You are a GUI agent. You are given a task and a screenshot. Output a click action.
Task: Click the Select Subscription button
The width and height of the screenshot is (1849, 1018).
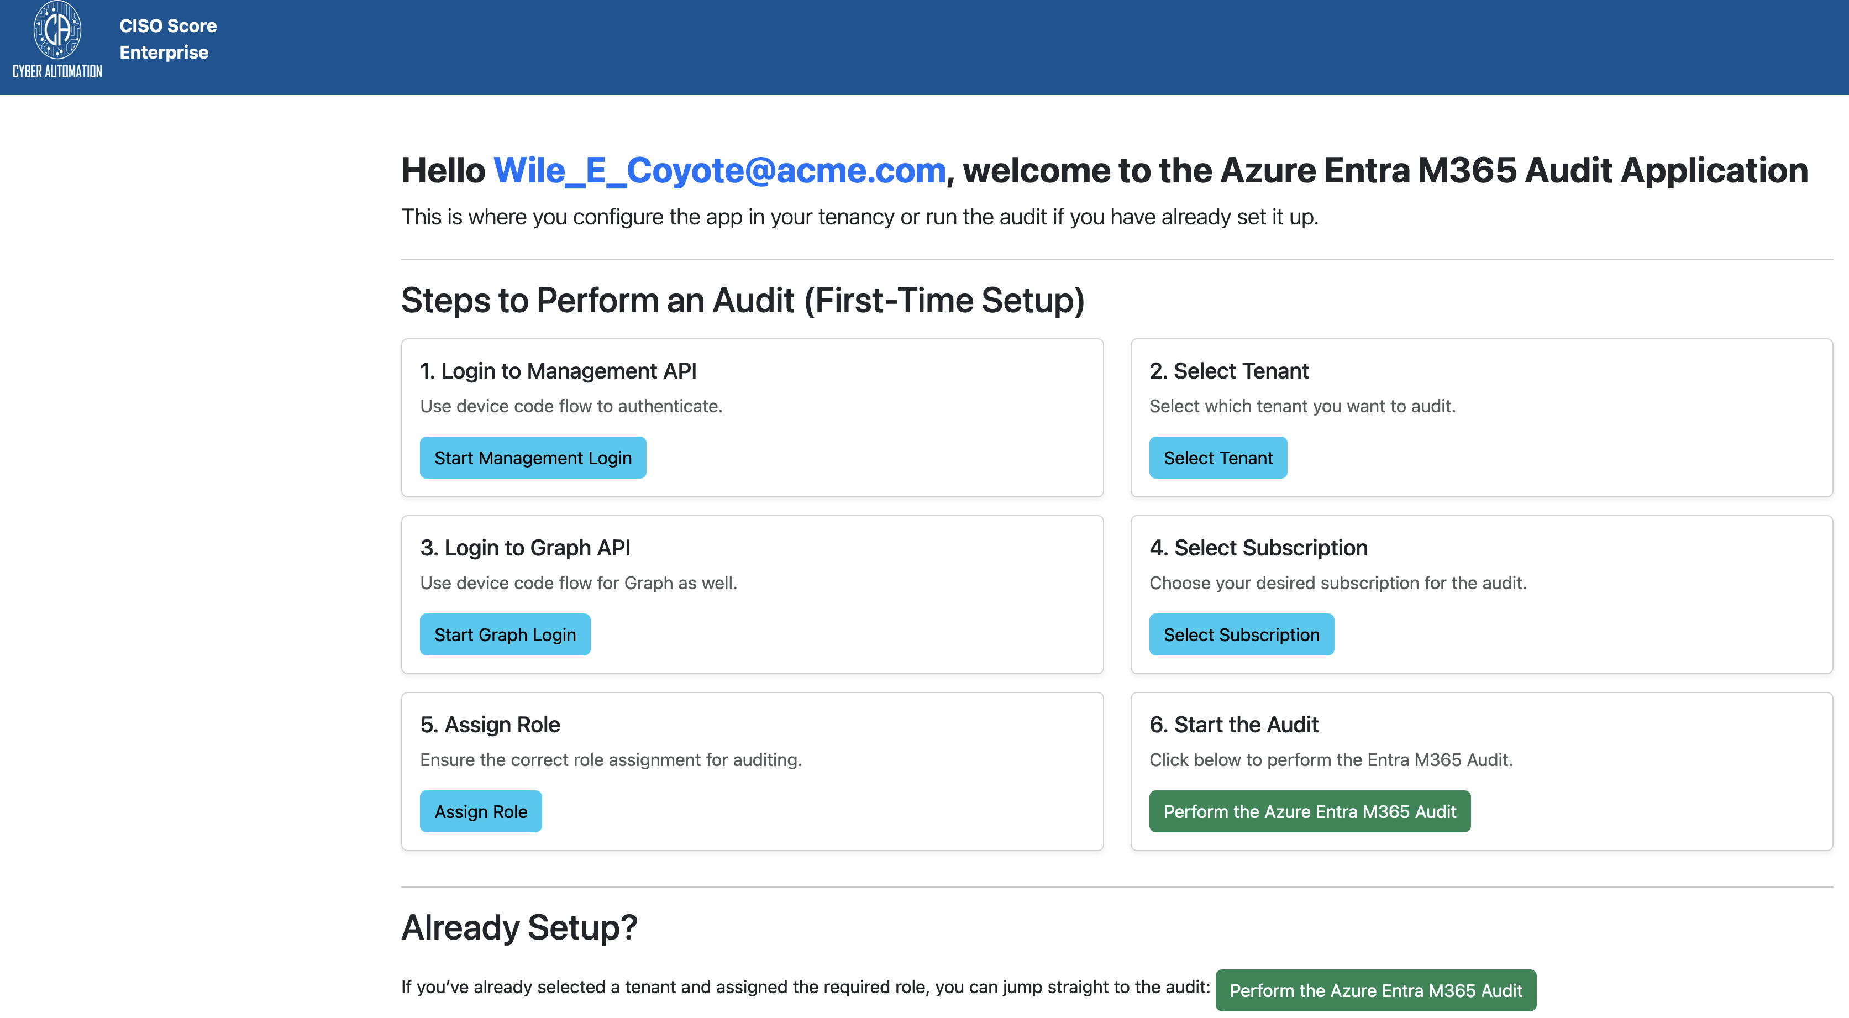coord(1241,634)
